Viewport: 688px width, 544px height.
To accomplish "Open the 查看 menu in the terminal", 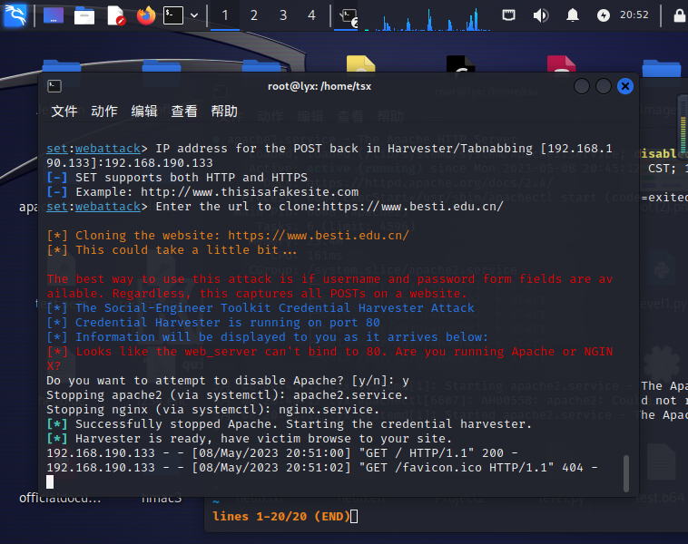I will [184, 112].
